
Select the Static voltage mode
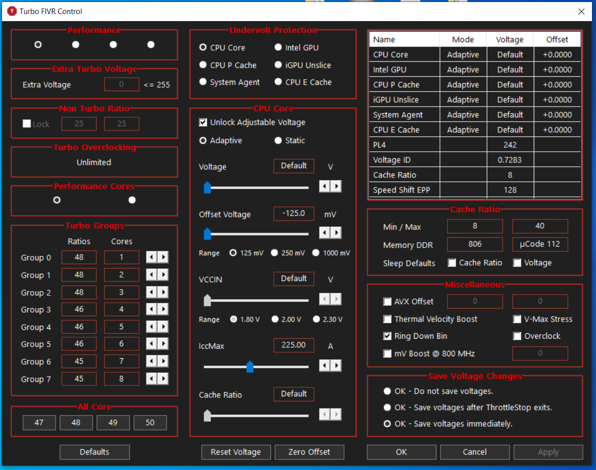[x=278, y=140]
